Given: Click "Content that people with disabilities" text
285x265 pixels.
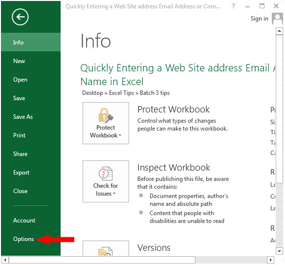Looking at the screenshot, I should (x=187, y=217).
